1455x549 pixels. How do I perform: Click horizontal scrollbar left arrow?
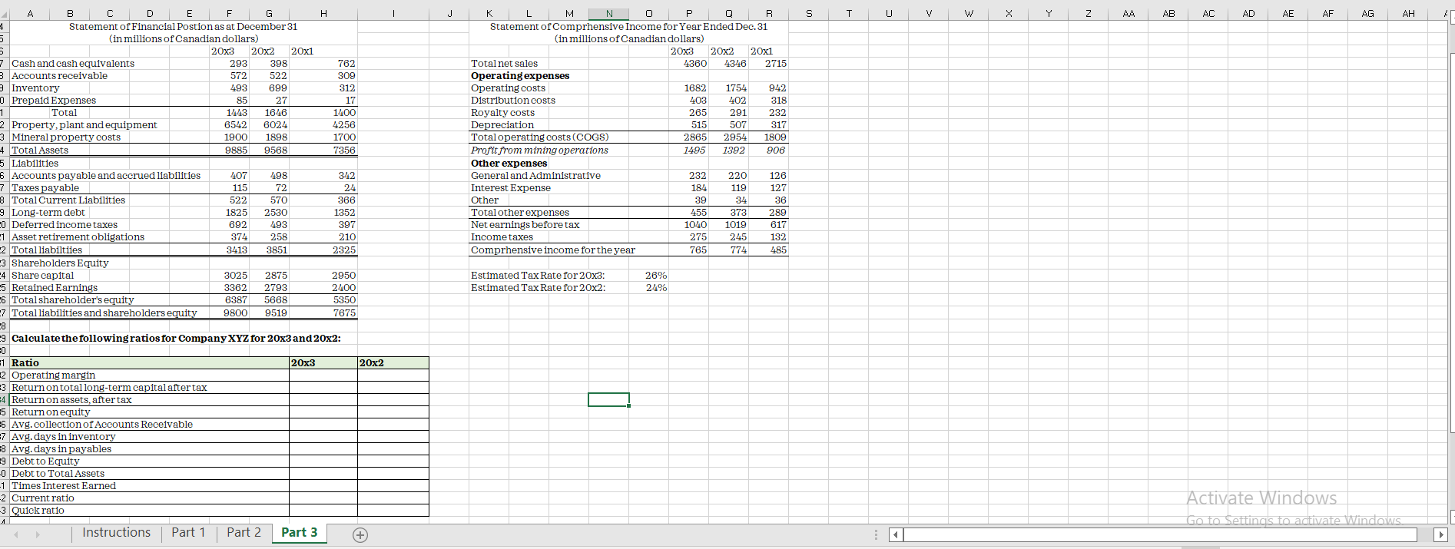(896, 534)
